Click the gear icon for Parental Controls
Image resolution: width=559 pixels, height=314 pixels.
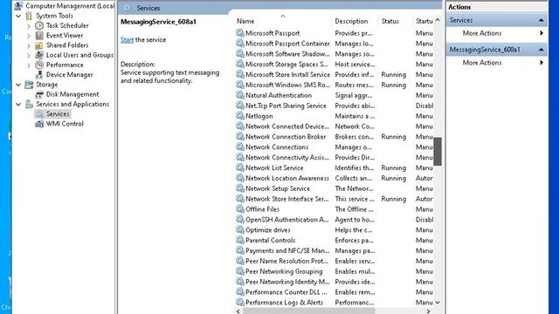tap(240, 241)
